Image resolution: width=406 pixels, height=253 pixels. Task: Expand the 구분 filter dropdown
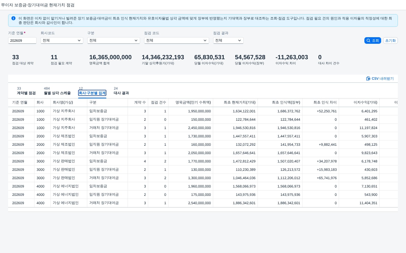click(114, 40)
